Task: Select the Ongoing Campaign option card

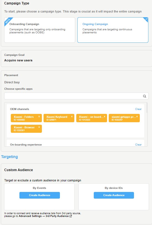Action: tap(113, 30)
